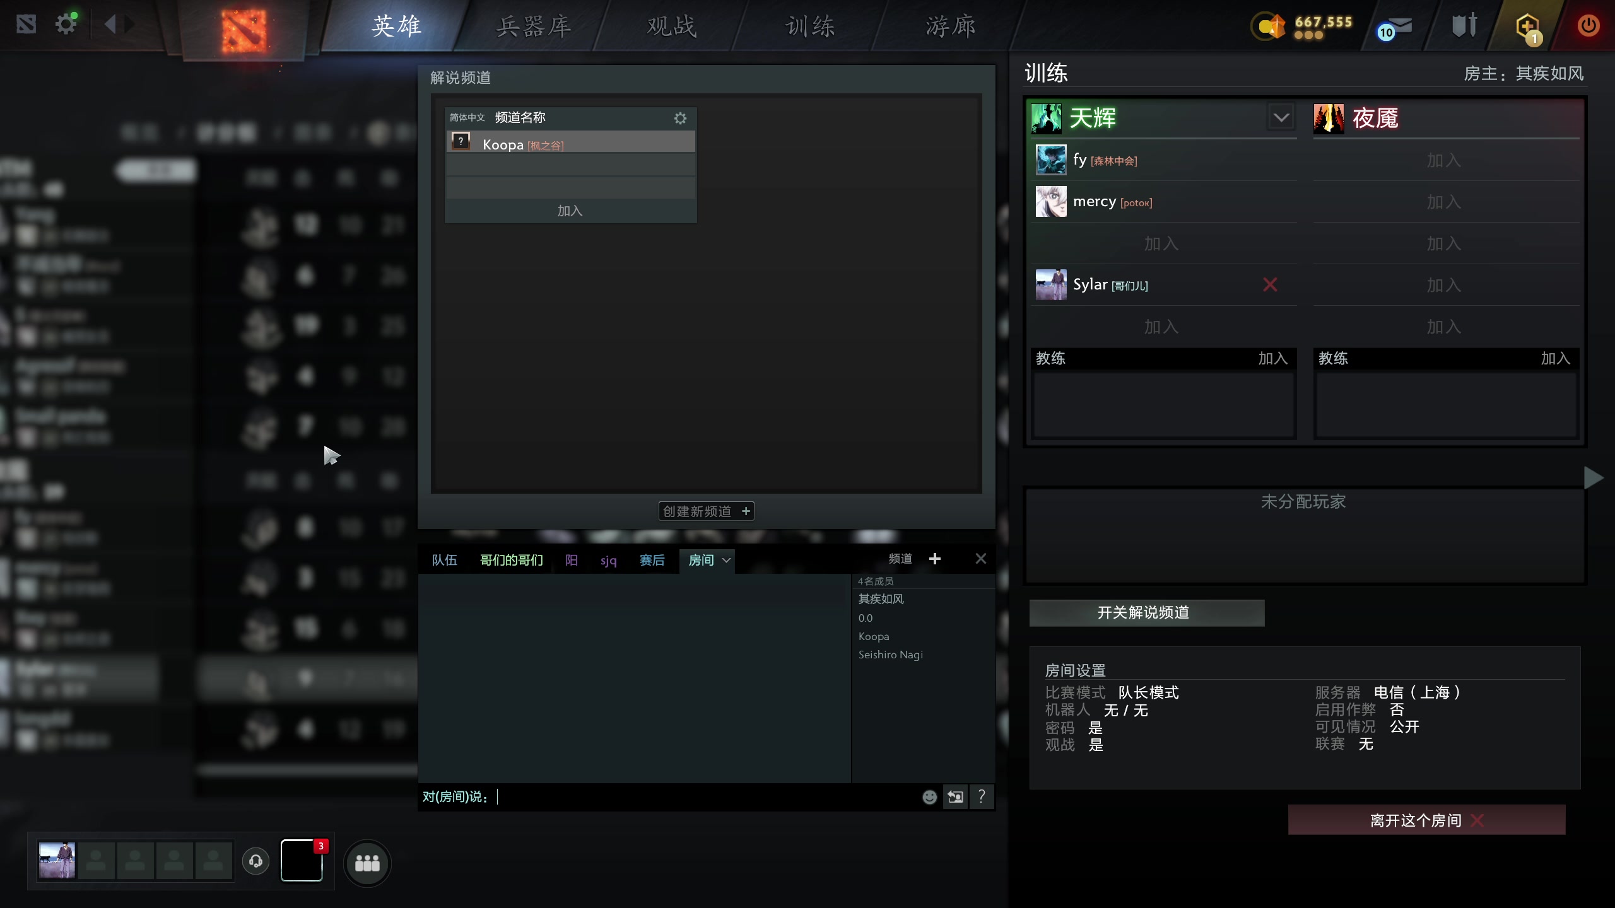This screenshot has height=908, width=1615.
Task: Close the chat panel with X
Action: tap(981, 559)
